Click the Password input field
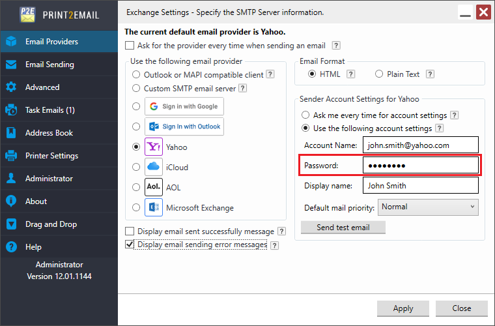Viewport: 495px width, 326px height. point(421,165)
